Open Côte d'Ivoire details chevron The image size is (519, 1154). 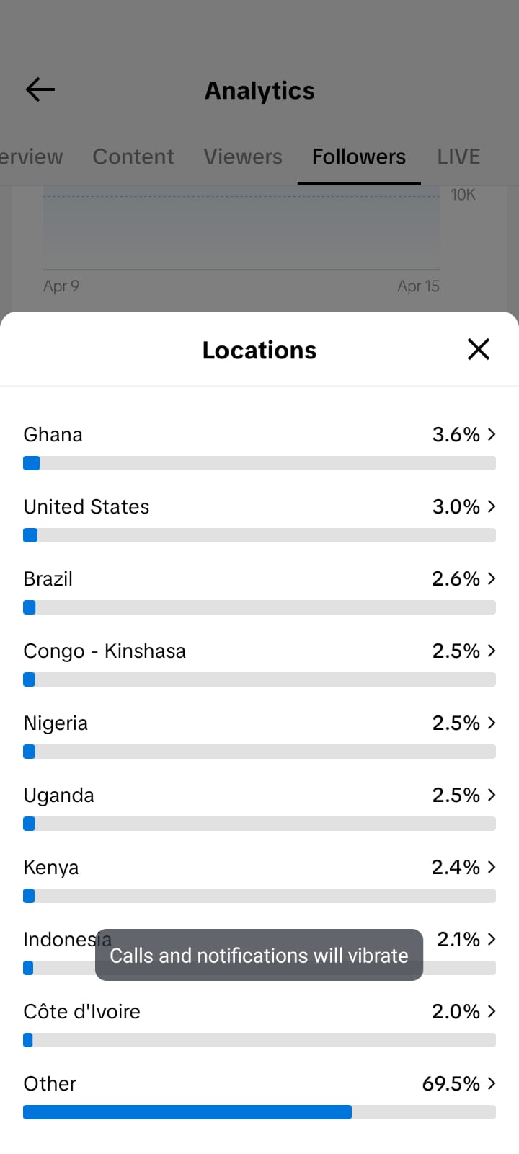coord(492,1011)
